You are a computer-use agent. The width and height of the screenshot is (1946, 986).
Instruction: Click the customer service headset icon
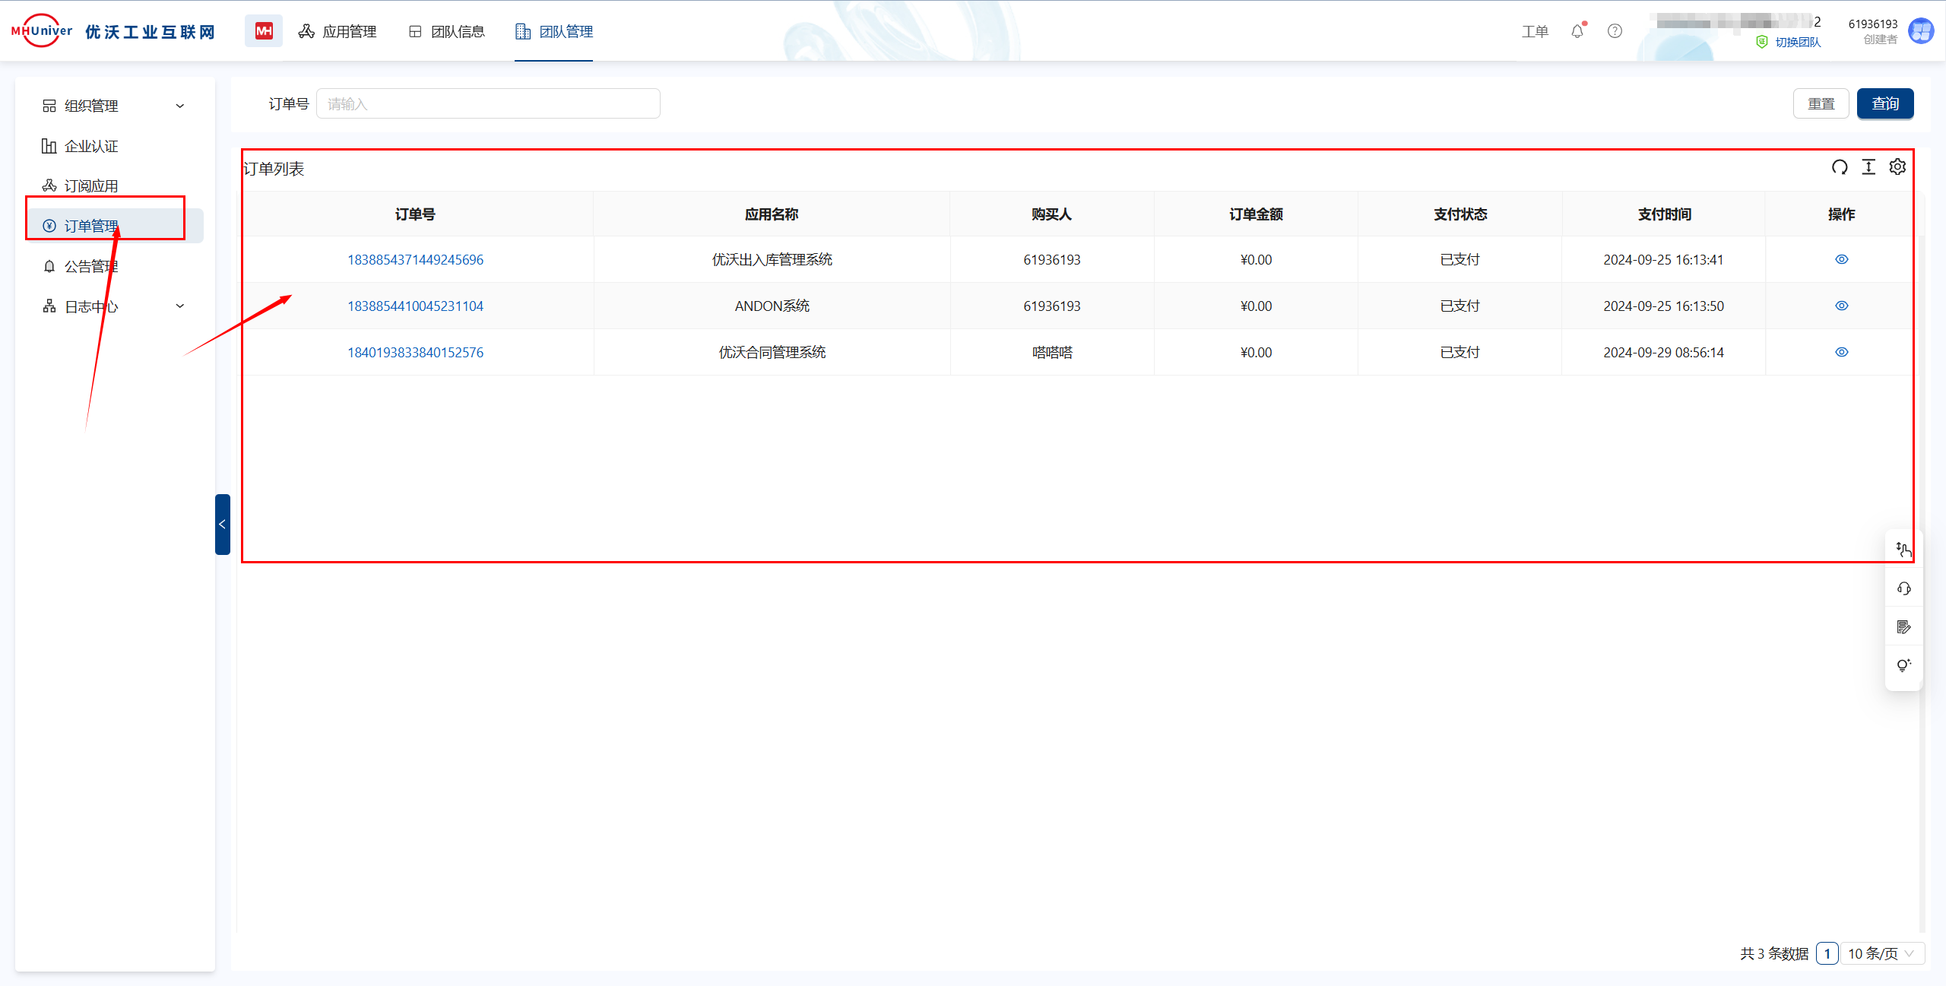point(1903,588)
